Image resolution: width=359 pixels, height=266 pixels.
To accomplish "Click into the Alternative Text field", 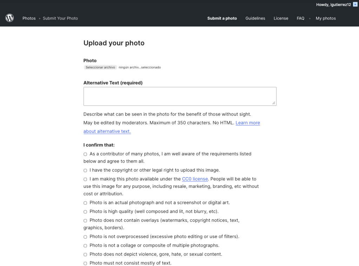I will [180, 96].
